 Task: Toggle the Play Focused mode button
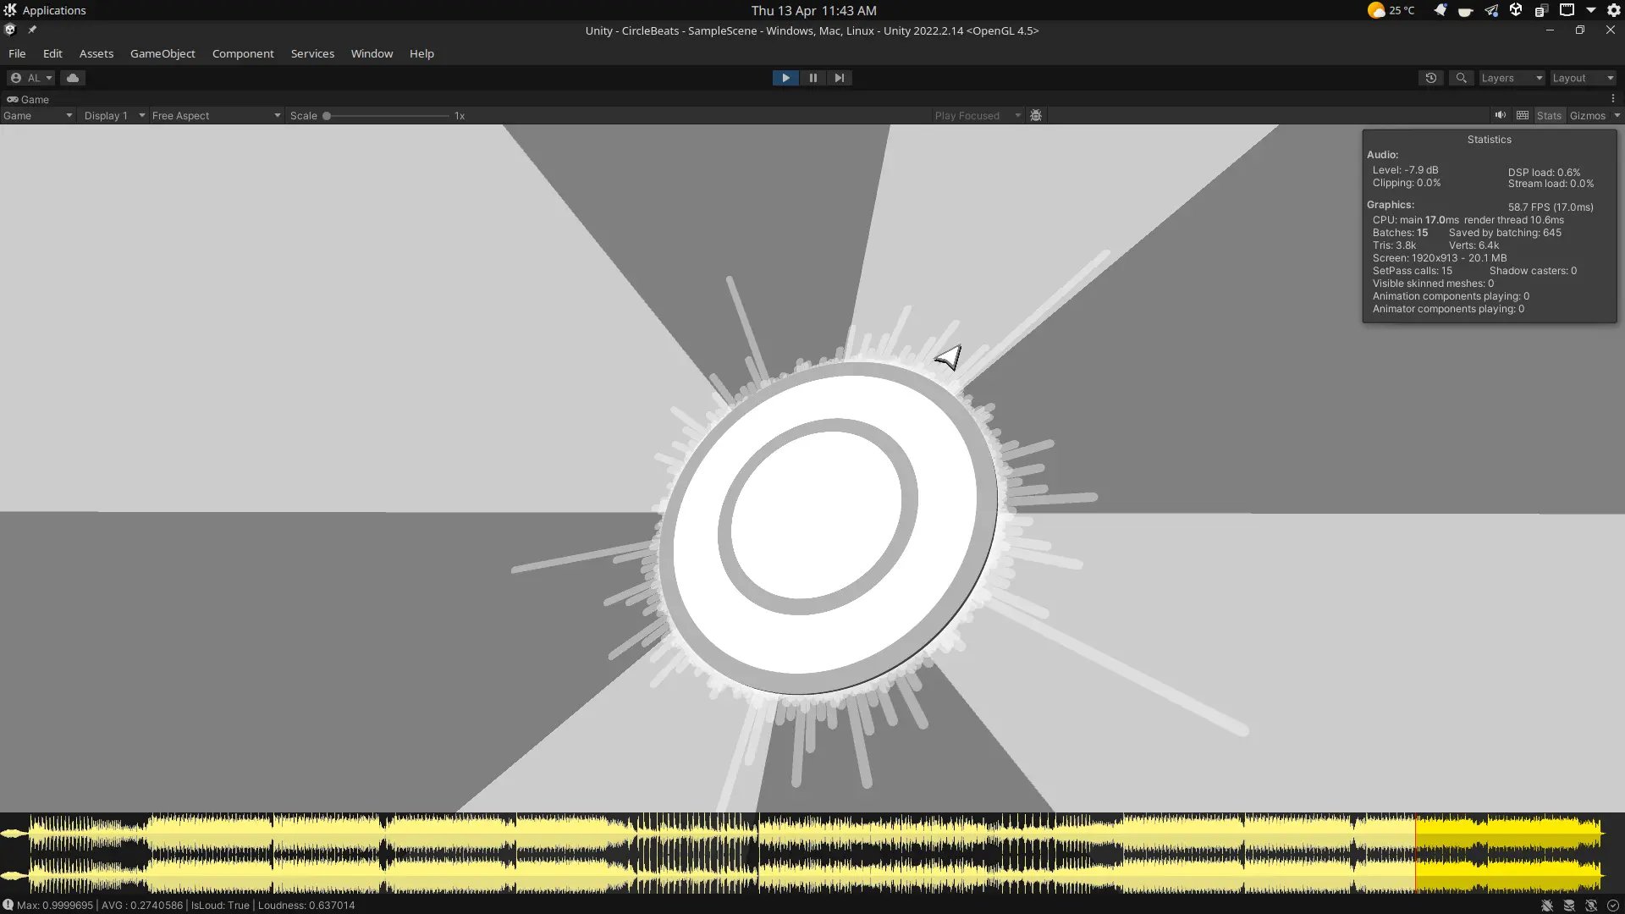click(x=971, y=115)
